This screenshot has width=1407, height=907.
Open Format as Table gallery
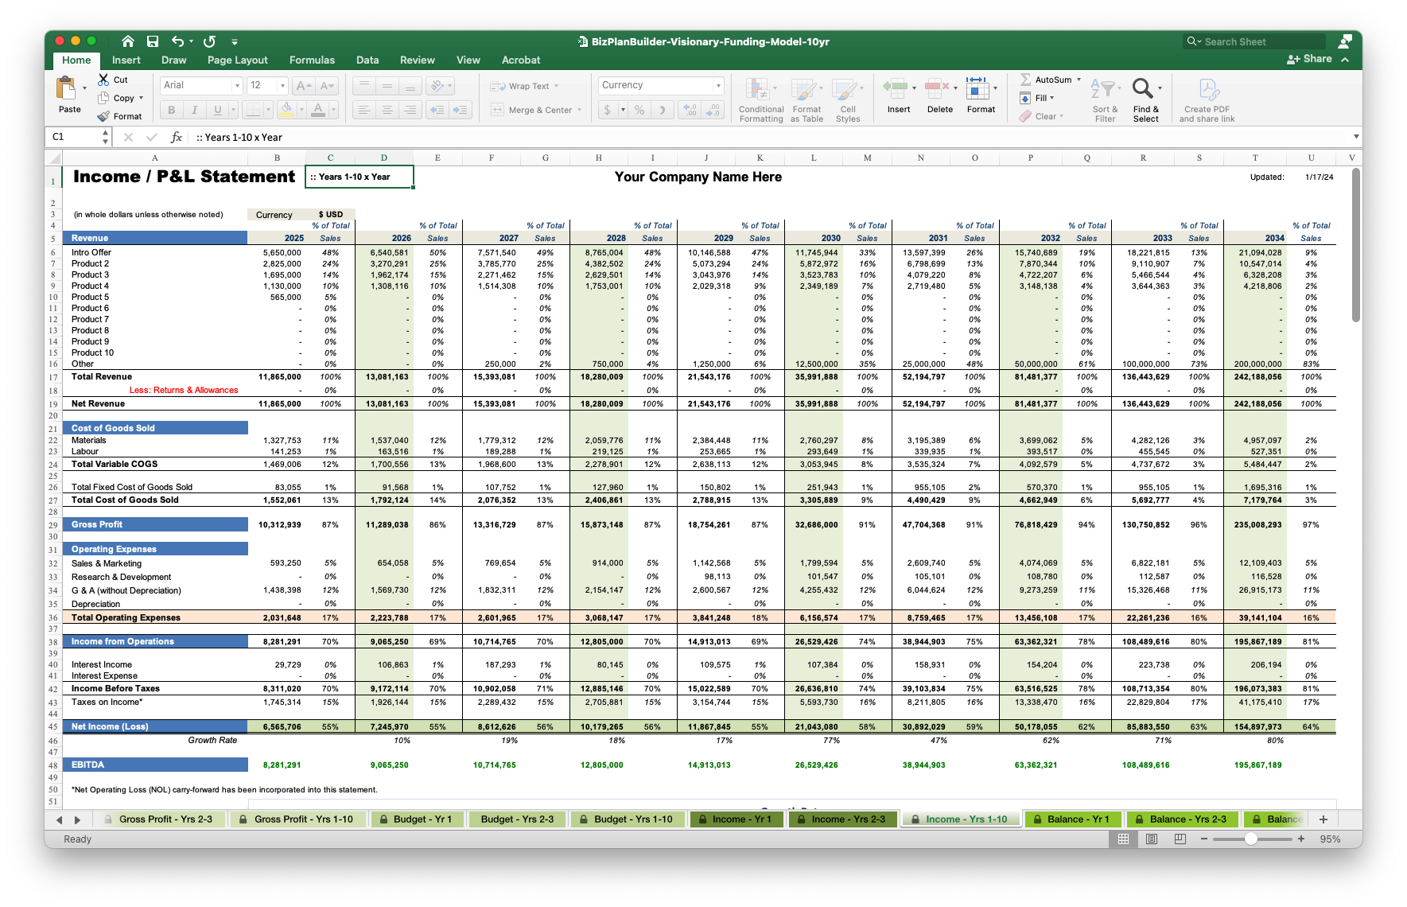click(x=806, y=100)
